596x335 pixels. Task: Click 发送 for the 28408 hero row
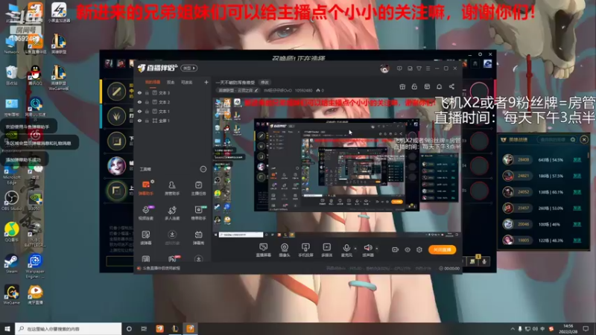coord(577,160)
